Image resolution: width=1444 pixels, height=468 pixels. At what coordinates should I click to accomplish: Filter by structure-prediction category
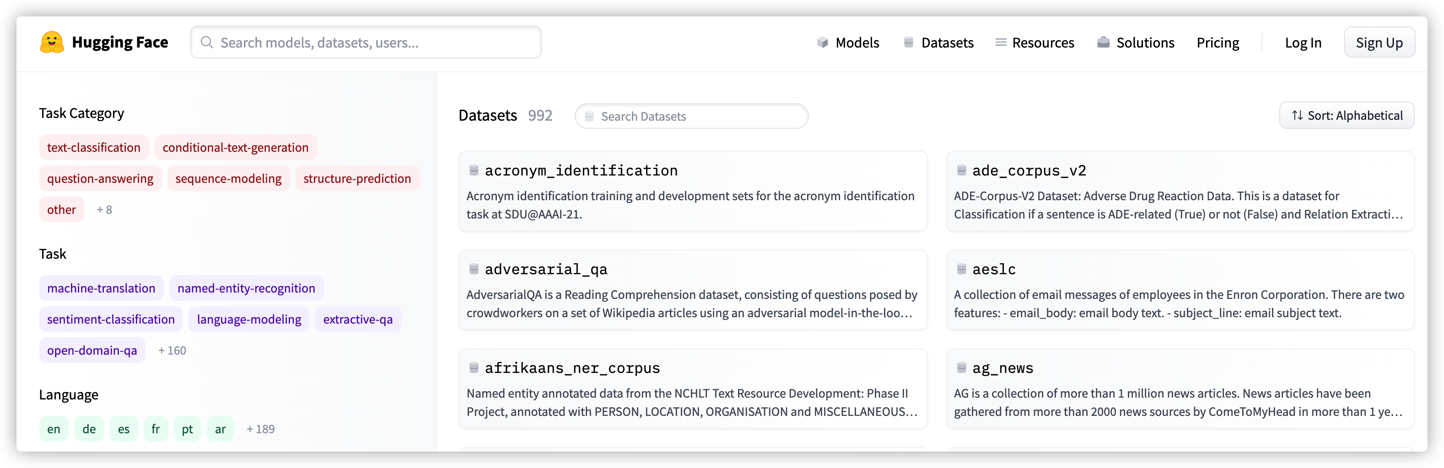coord(357,179)
